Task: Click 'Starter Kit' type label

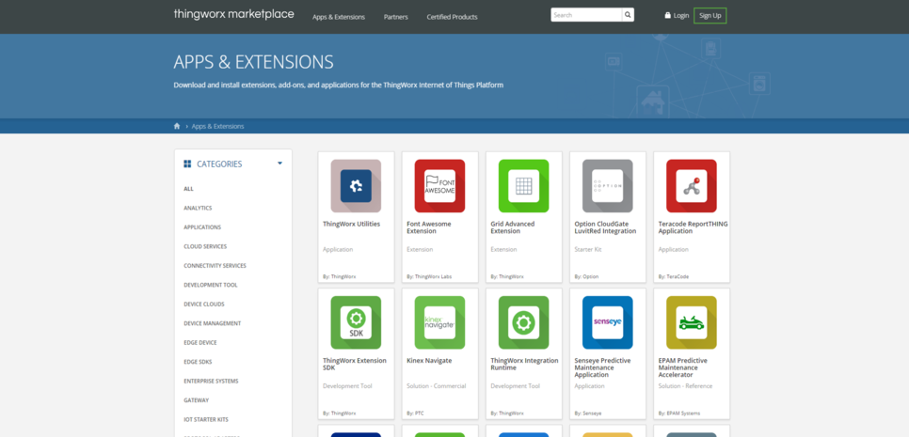Action: tap(588, 249)
